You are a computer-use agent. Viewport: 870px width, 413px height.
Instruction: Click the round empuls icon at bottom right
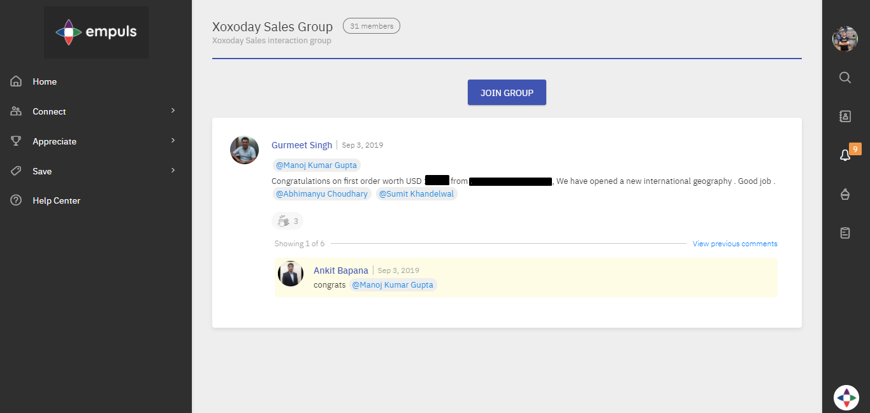click(x=846, y=398)
